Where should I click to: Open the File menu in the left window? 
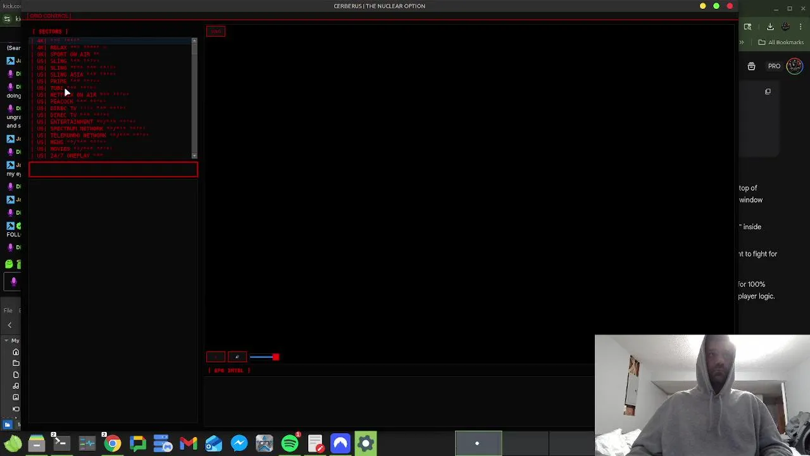(8, 310)
